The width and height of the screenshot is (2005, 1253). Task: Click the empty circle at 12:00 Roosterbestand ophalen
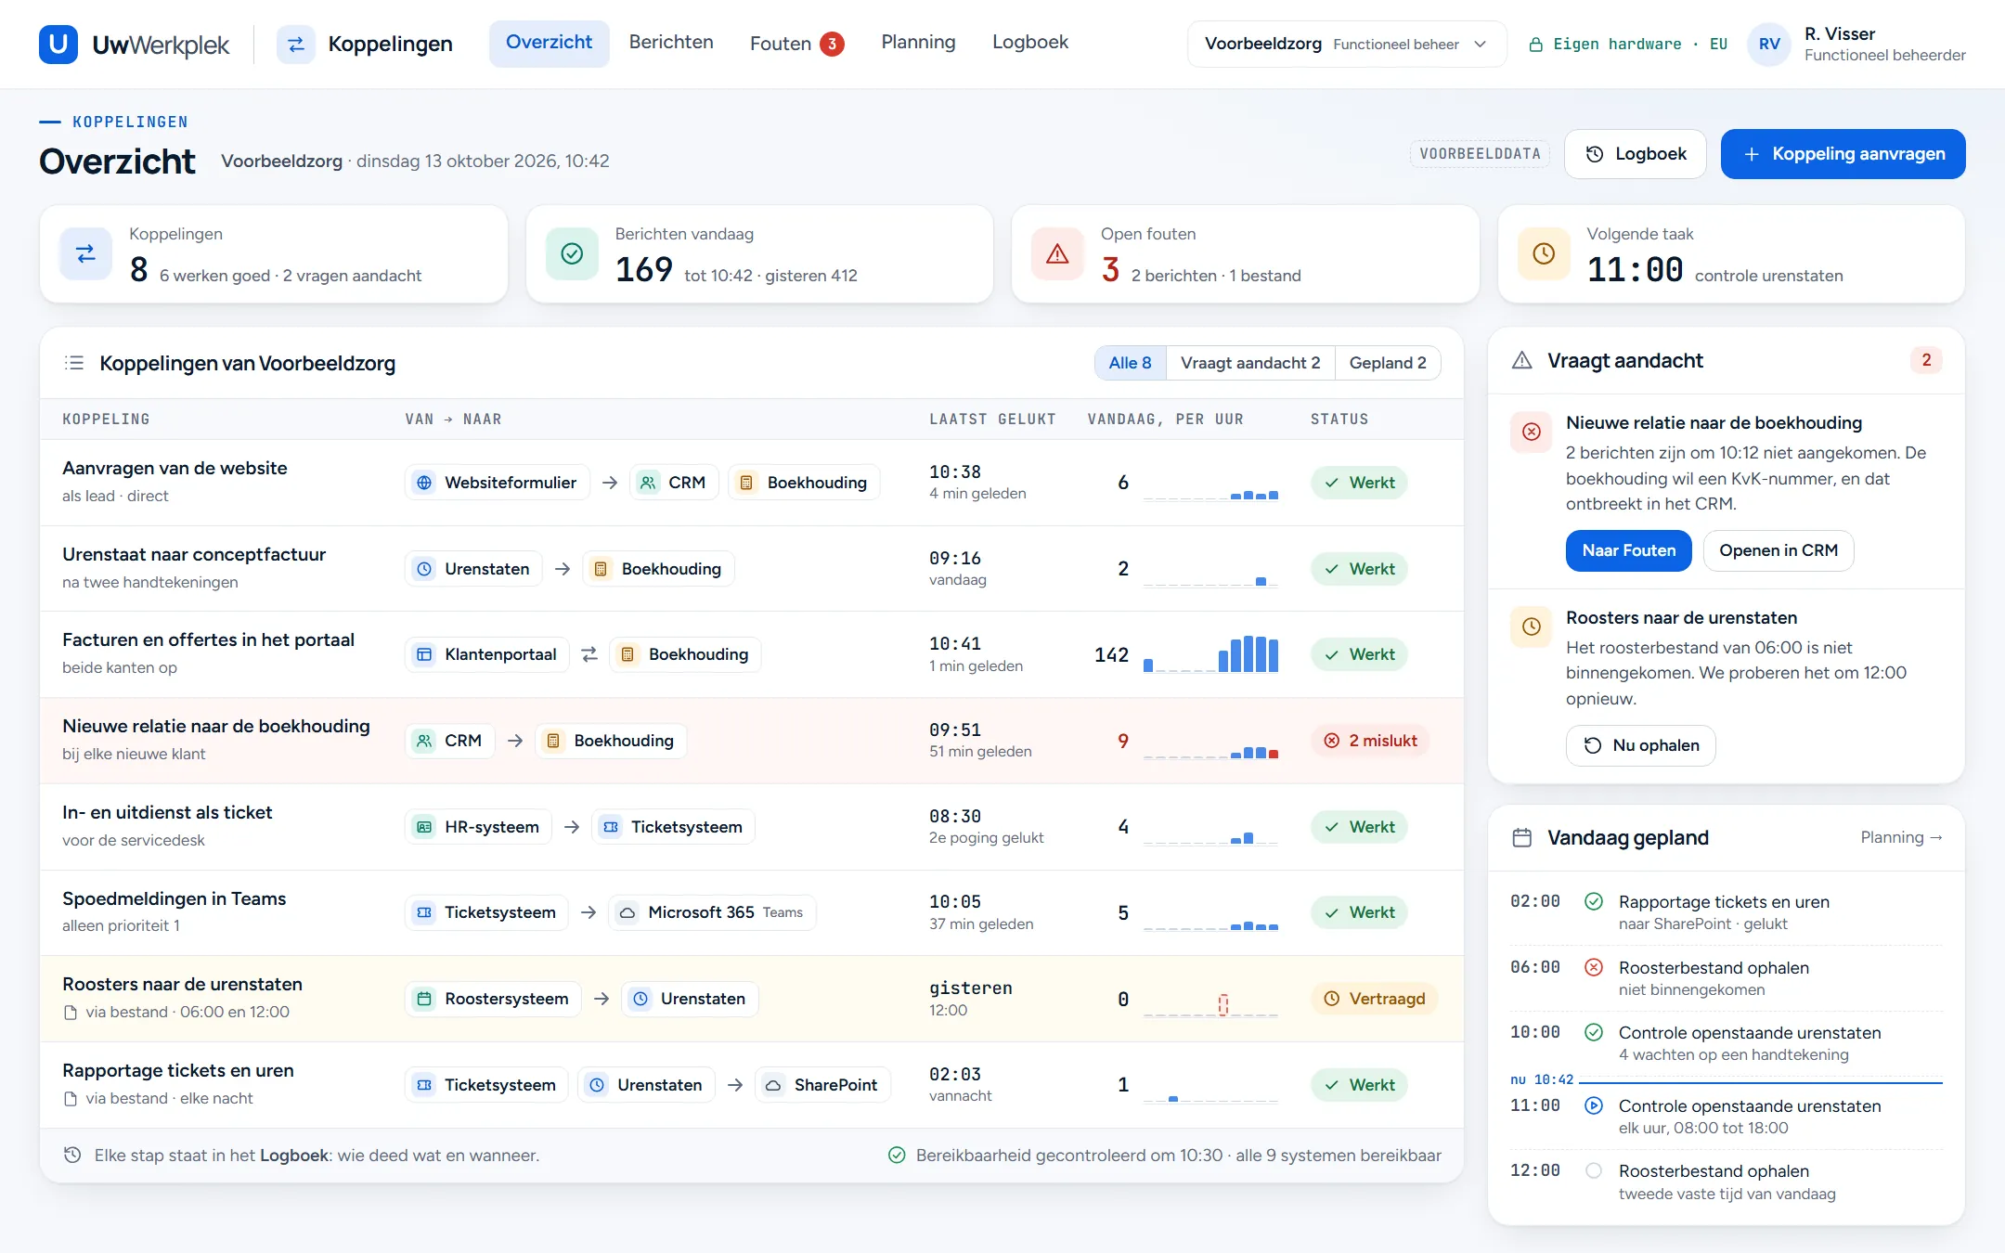[1594, 1170]
